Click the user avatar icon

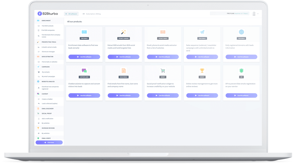coord(254,14)
